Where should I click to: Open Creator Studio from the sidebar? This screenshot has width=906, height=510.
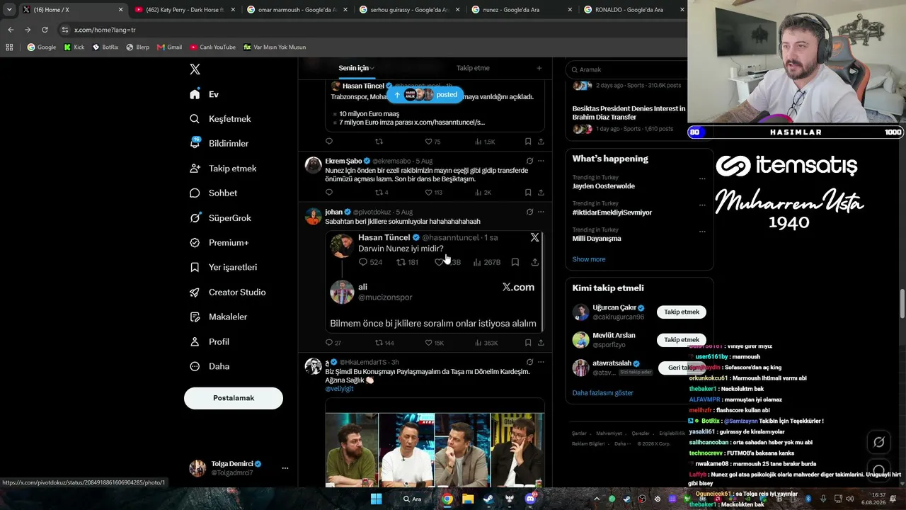coord(227,292)
